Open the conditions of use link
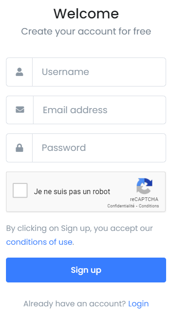173x322 pixels. click(39, 242)
